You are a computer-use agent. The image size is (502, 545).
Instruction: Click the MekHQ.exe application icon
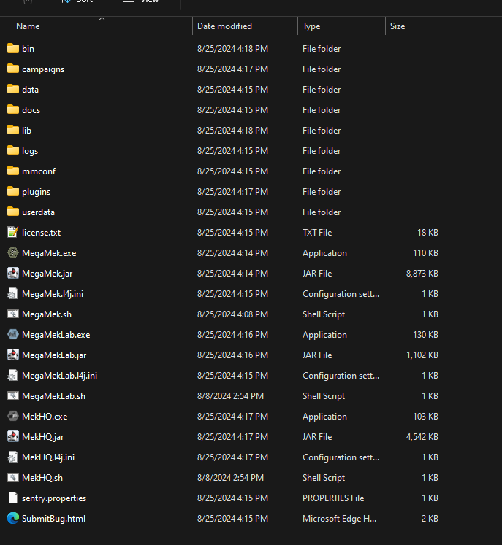(x=13, y=416)
